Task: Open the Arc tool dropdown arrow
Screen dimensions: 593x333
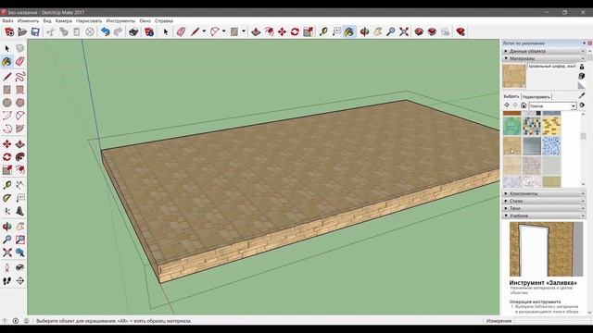Action: point(224,31)
